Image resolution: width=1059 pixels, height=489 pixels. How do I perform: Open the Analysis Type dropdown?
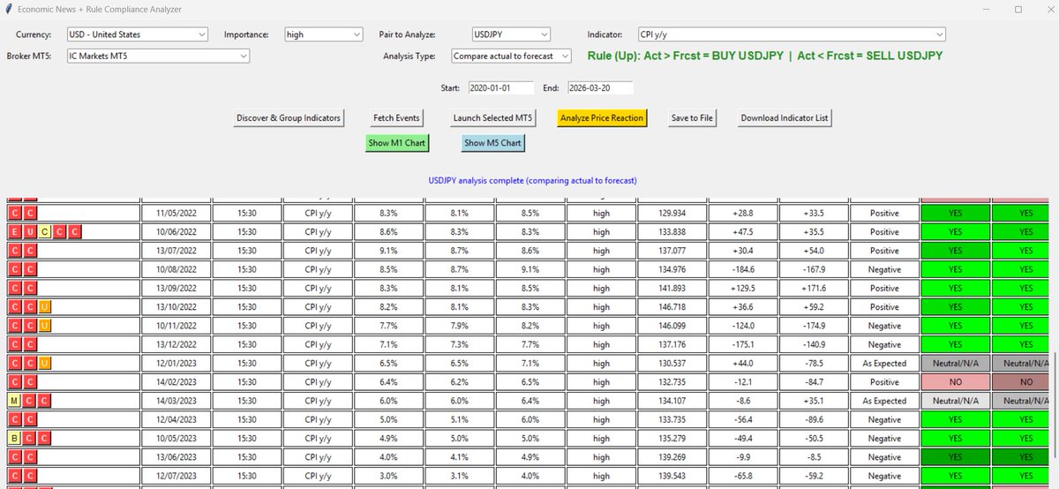[511, 56]
